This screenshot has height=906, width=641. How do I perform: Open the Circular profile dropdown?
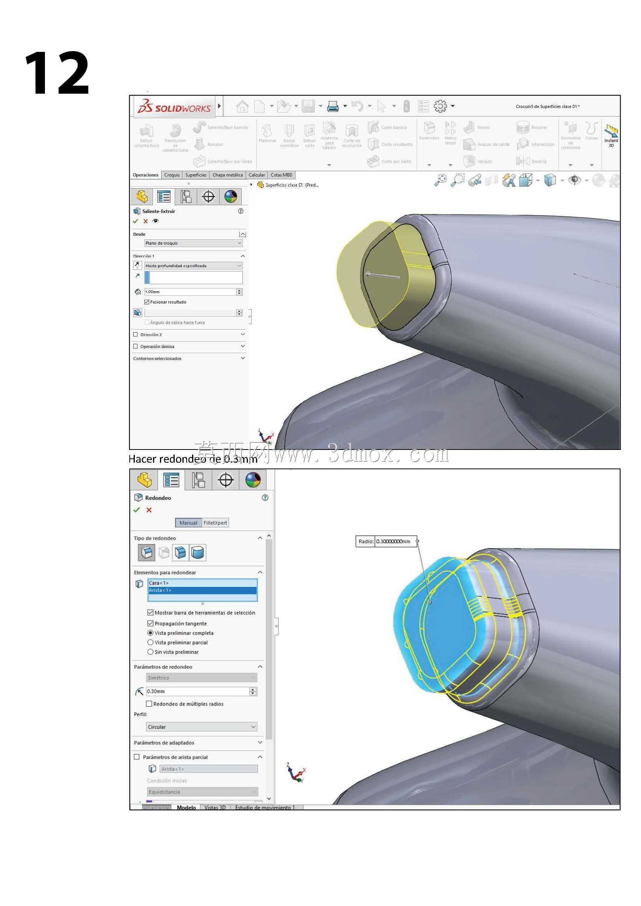click(202, 727)
